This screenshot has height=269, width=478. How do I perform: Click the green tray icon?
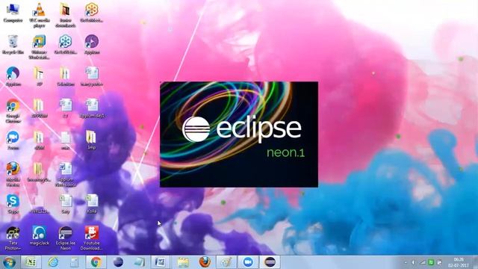(x=431, y=262)
